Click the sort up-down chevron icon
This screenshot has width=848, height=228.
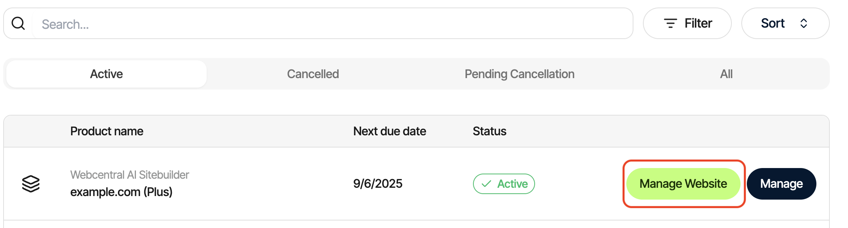803,23
